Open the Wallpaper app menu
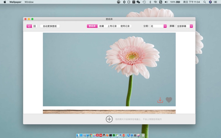The image size is (221, 138). (x=15, y=2)
